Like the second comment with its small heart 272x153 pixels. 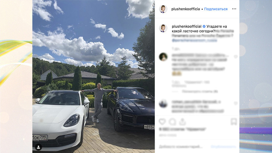tap(235, 103)
